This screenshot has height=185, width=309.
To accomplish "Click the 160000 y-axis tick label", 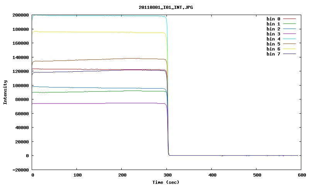I will pos(20,43).
